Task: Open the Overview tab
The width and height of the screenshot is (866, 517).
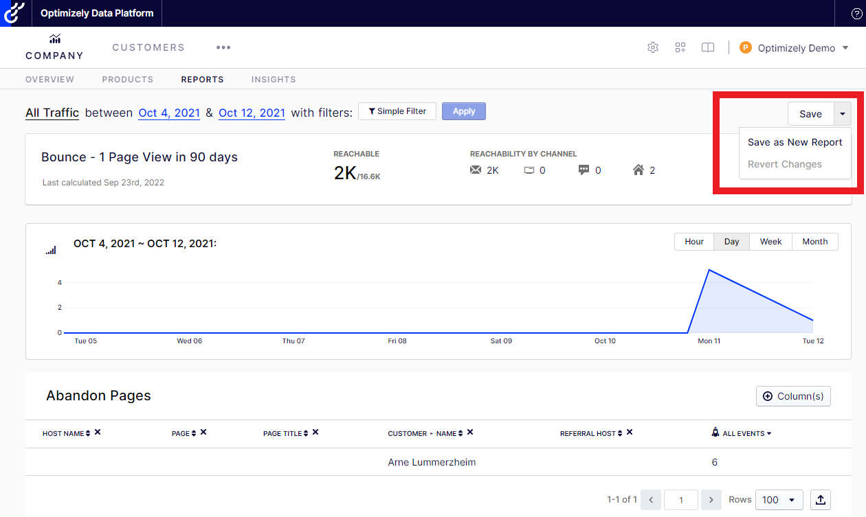Action: (x=49, y=80)
